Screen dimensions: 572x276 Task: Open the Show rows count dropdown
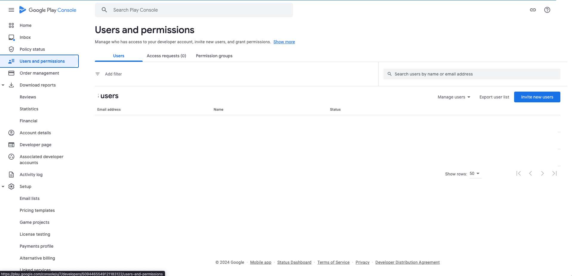point(474,174)
